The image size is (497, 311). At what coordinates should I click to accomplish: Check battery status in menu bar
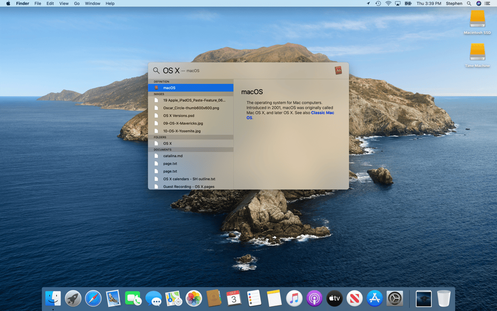click(408, 3)
